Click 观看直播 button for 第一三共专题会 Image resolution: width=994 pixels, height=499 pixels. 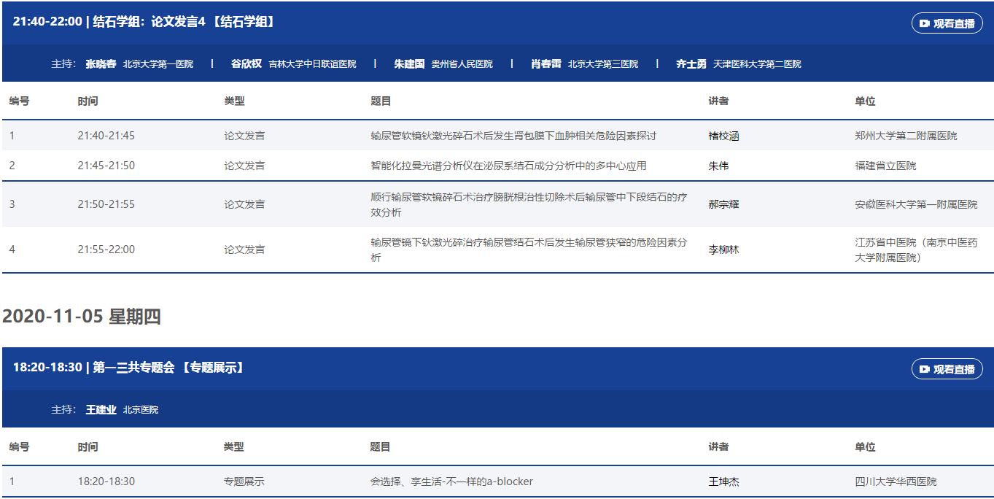947,369
